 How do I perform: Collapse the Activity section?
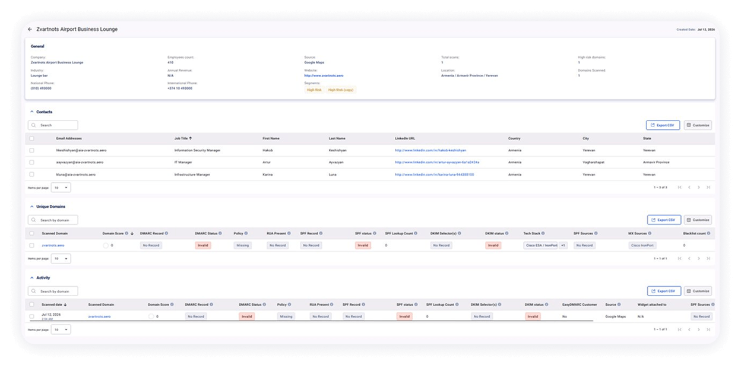tap(32, 278)
